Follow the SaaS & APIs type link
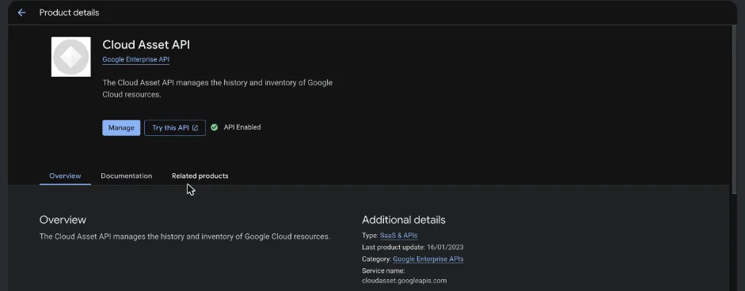This screenshot has height=291, width=745. 399,235
